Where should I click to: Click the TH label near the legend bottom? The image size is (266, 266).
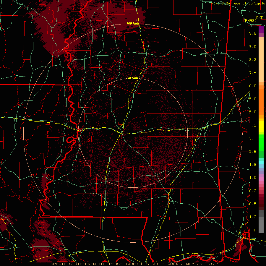click(x=254, y=230)
